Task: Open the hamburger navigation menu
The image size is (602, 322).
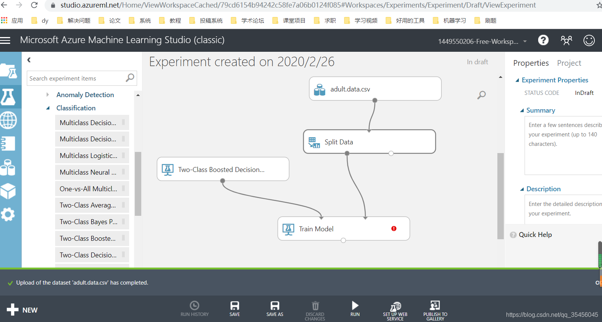Action: [5, 40]
